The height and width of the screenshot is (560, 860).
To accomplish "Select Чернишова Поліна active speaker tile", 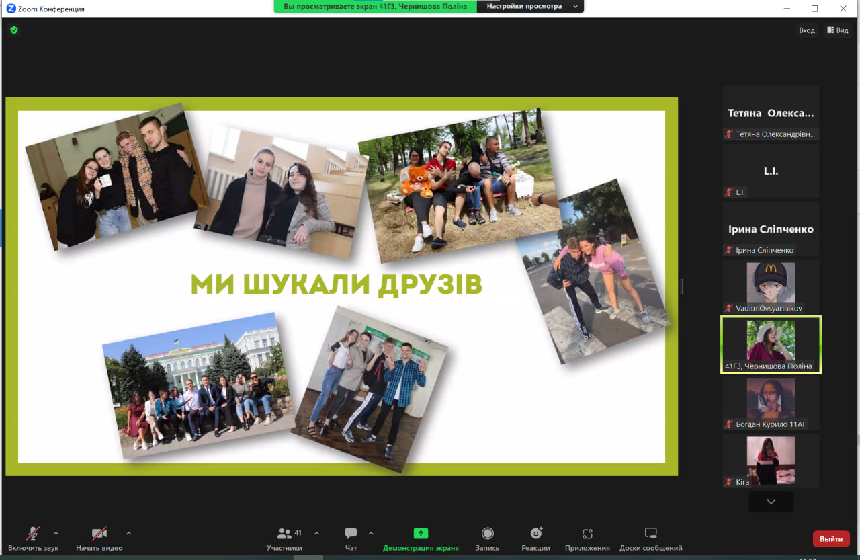I will click(x=771, y=345).
